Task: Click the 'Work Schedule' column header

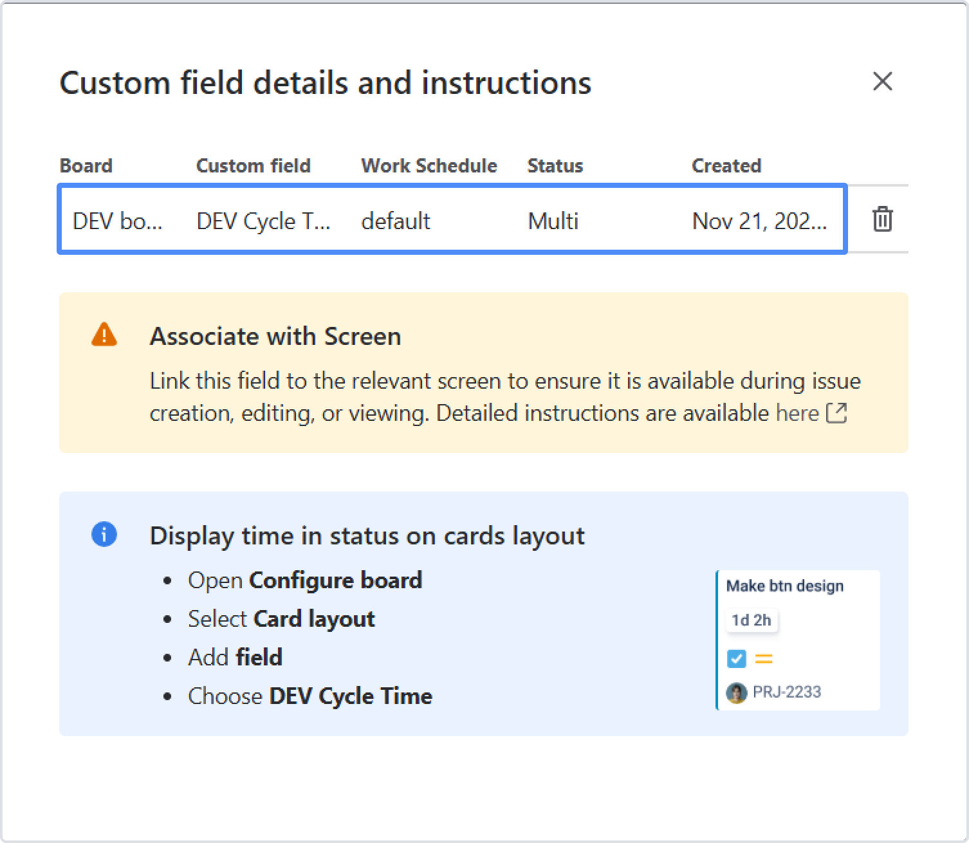Action: [429, 166]
